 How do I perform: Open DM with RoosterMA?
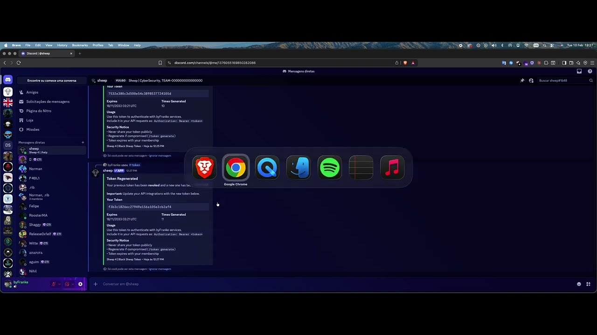point(52,215)
